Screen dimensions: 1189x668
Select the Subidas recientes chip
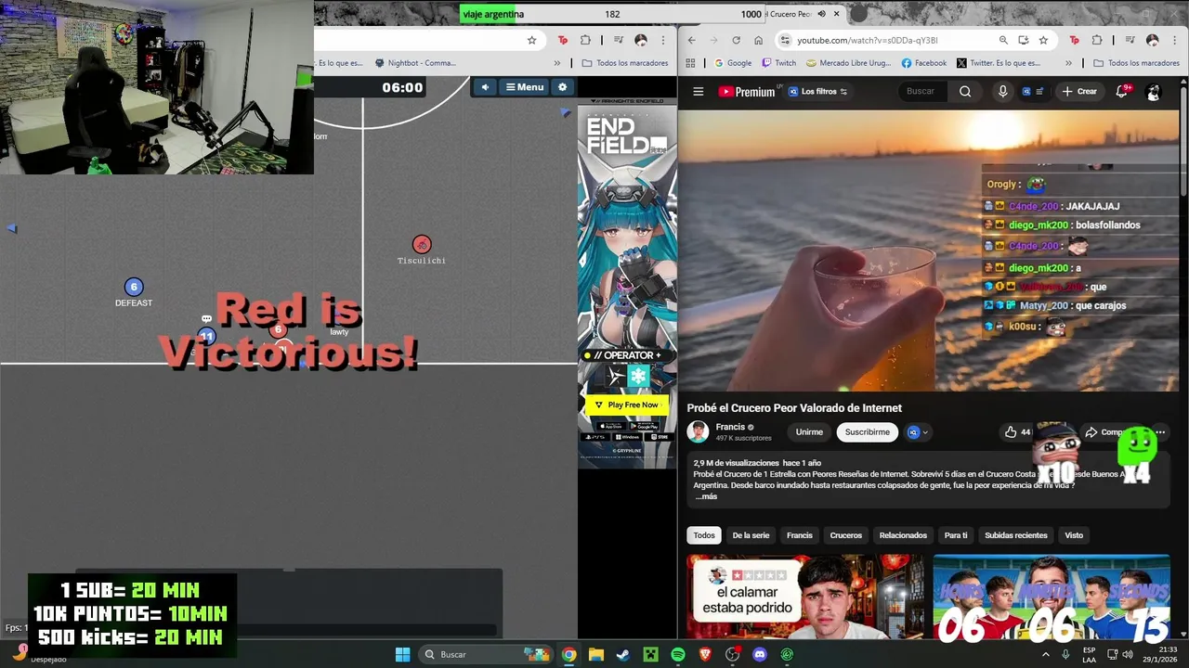click(1016, 535)
